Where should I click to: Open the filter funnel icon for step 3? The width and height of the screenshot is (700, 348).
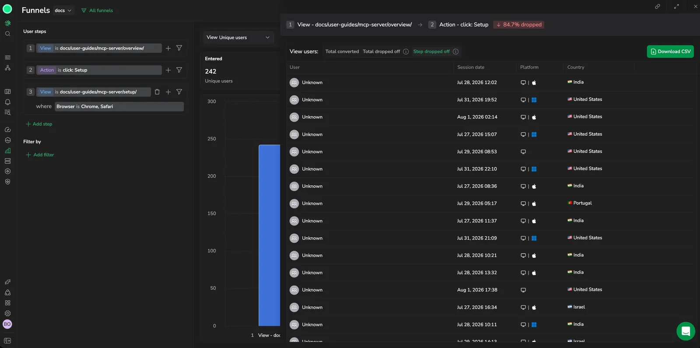pyautogui.click(x=179, y=92)
